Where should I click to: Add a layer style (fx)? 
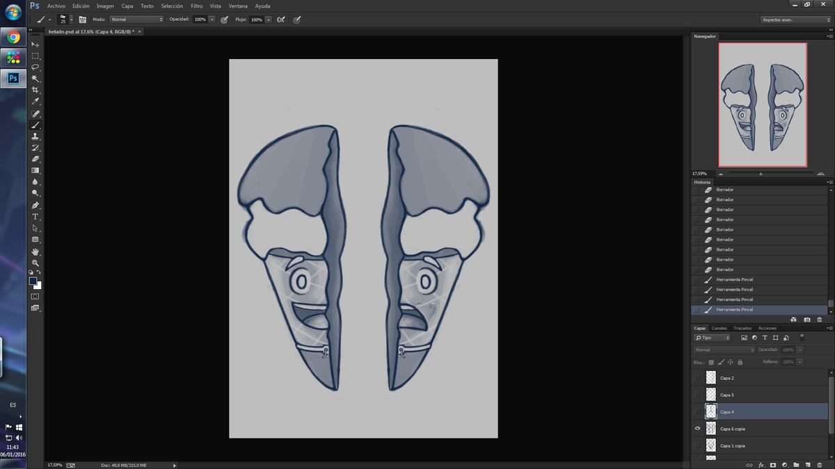pos(761,464)
